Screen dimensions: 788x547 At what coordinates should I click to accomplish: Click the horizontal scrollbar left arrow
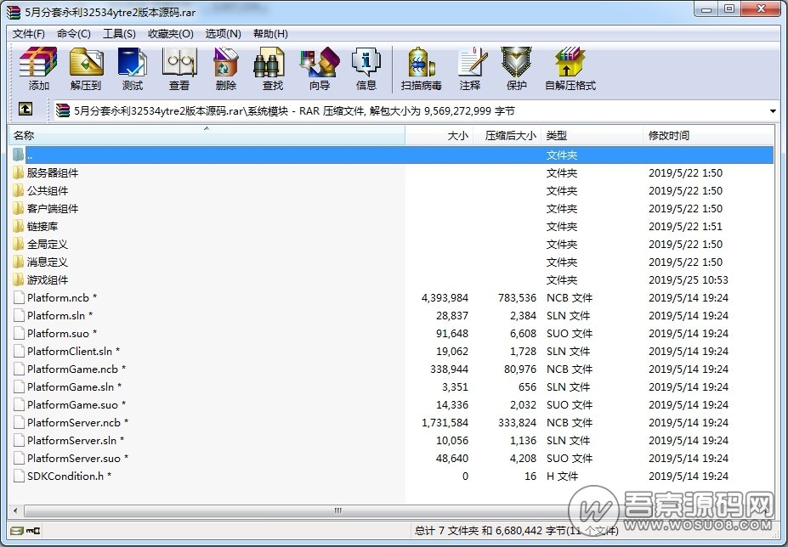15,510
